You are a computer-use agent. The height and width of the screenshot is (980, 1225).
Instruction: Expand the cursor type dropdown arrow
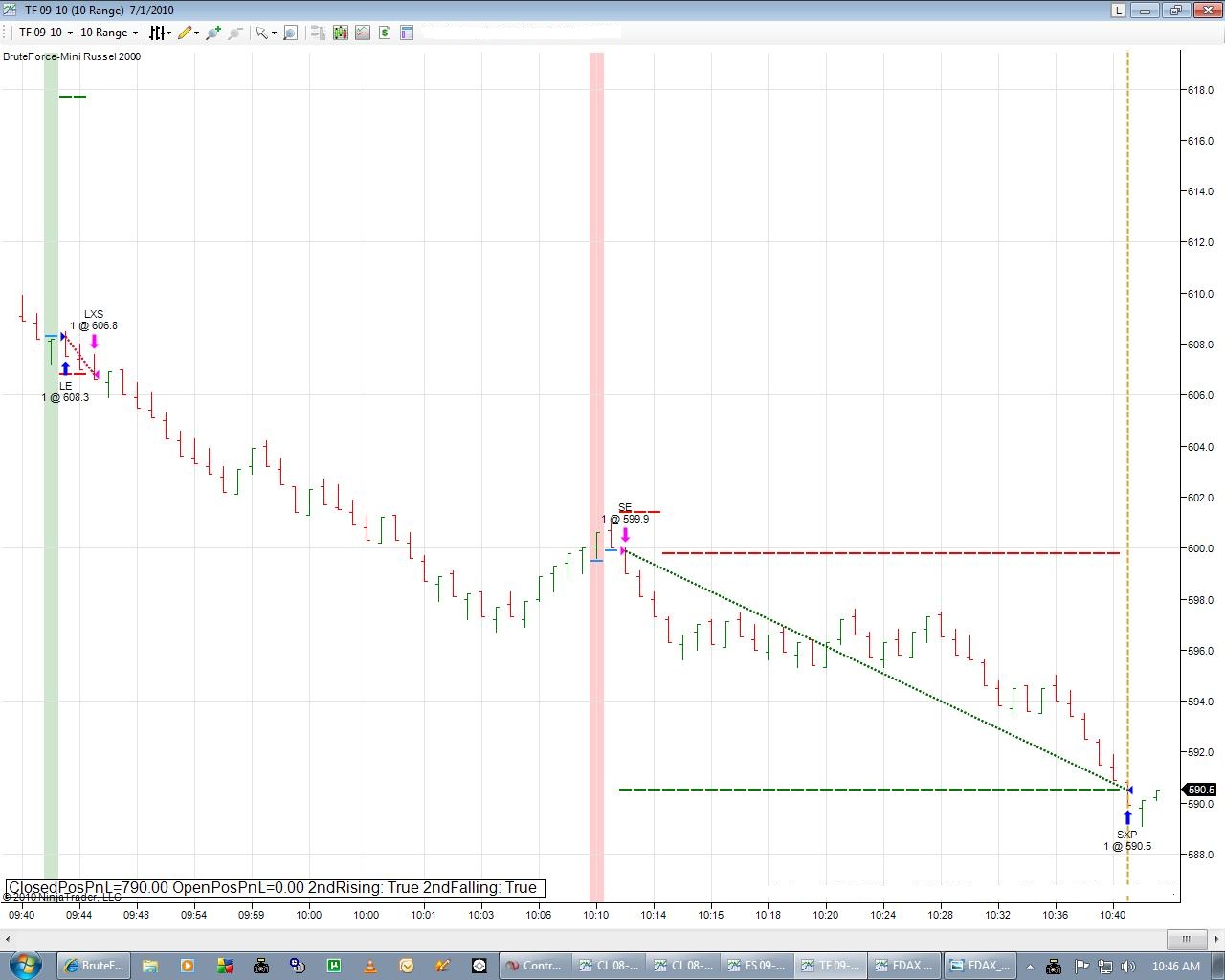click(274, 33)
